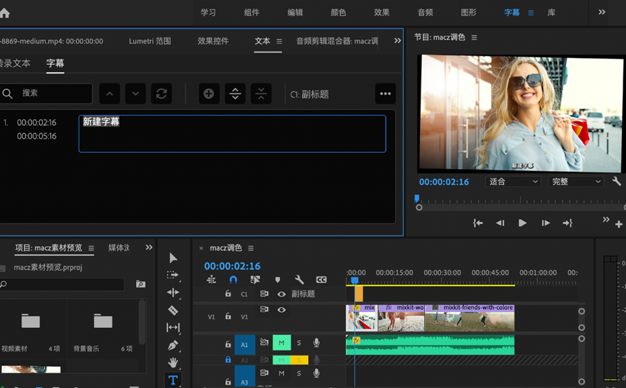The image size is (626, 388).
Task: Click the timeline wrench settings icon
Action: tap(299, 280)
